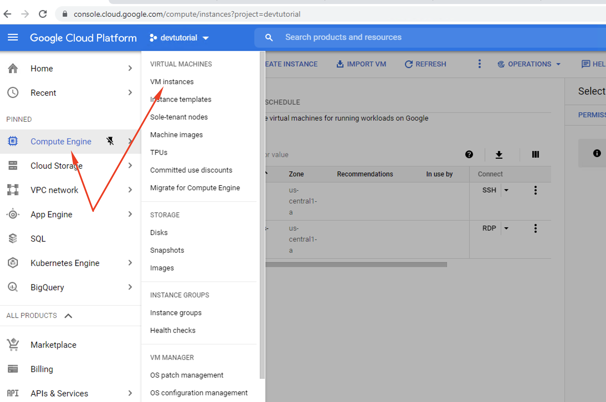Expand the Home submenu chevron
606x402 pixels.
tap(130, 68)
